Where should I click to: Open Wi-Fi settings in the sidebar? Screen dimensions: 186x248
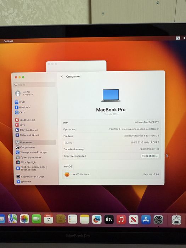(20, 102)
